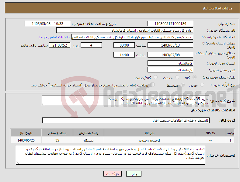Screen dimensions: 240x182
Task: Select the کالا/خدمت radio button
Action: click(155, 77)
